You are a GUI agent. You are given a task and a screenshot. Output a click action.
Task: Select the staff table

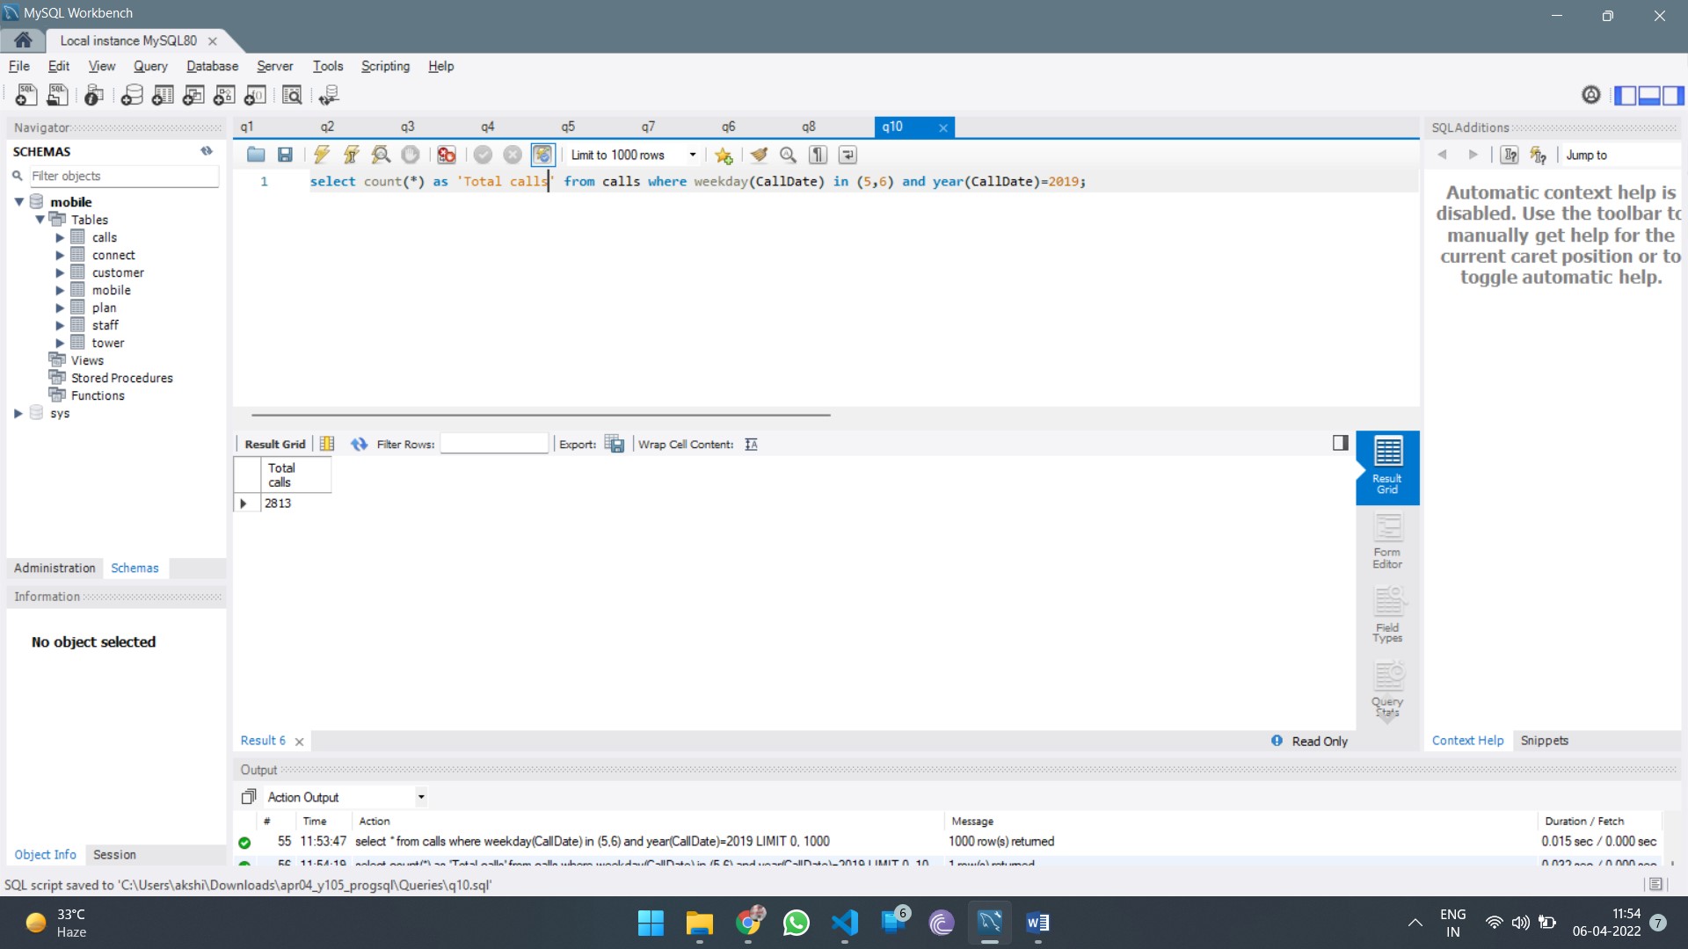(105, 325)
